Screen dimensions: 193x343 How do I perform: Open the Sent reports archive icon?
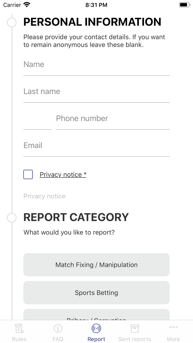[135, 328]
